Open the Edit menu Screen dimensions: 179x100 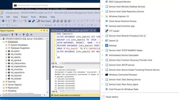tap(8, 17)
